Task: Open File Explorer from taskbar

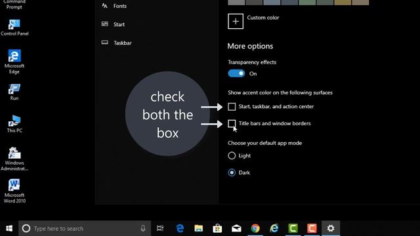Action: [199, 228]
